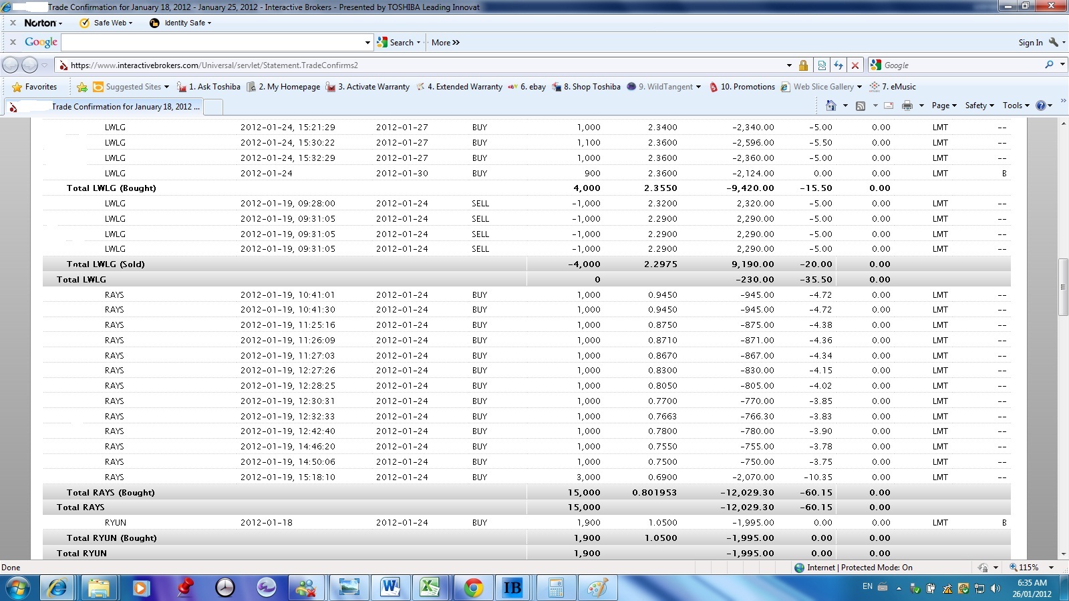Open the 6. ebay favorites link
The image size is (1069, 601).
pos(527,87)
